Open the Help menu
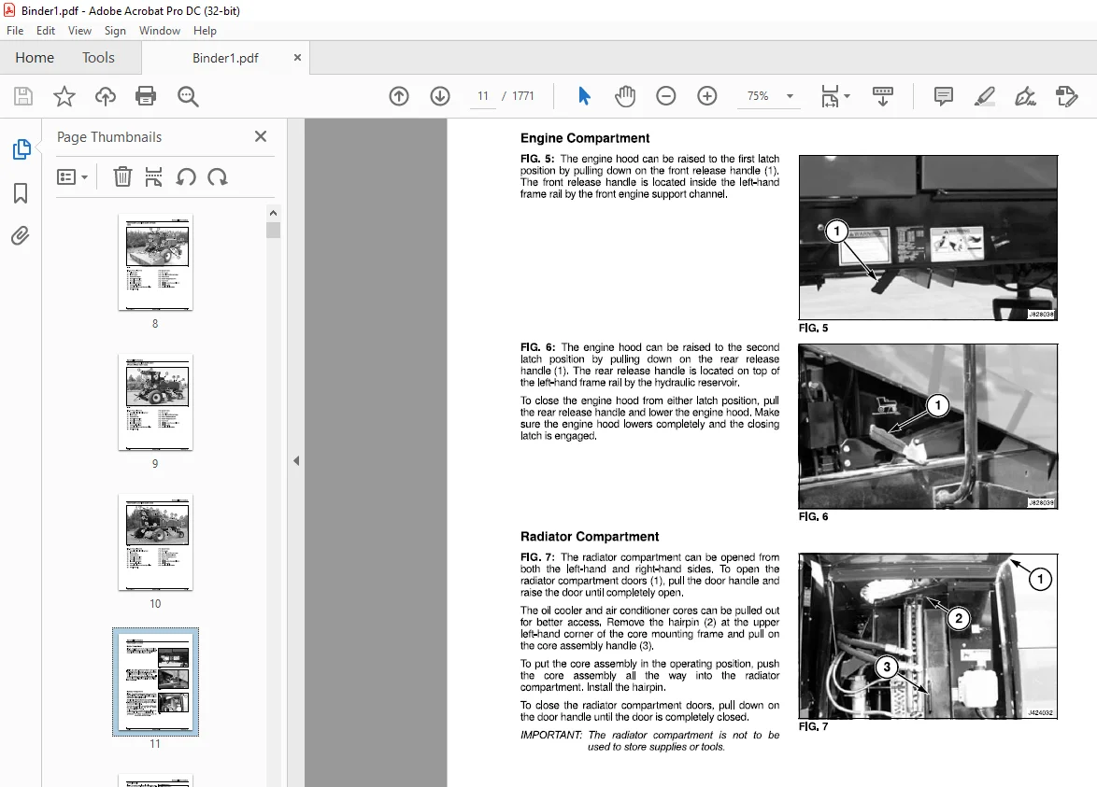 click(x=205, y=31)
